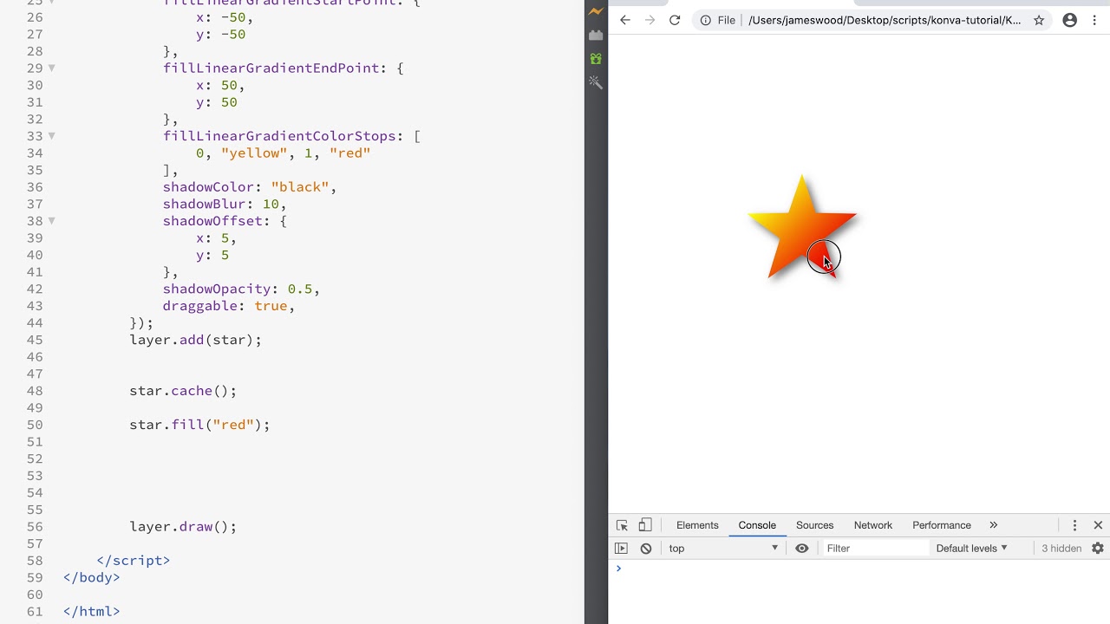Click the grey briefcase icon in the editor sidebar
The image size is (1110, 624).
596,35
